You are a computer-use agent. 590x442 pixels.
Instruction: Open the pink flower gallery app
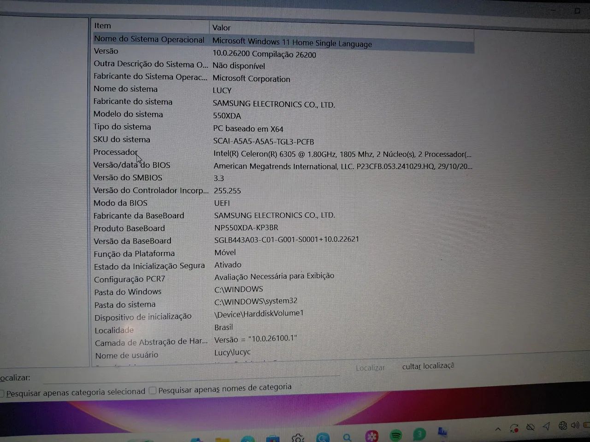pos(372,436)
